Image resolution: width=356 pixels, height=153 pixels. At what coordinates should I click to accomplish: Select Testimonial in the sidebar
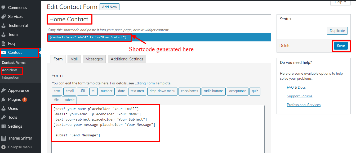coord(18,25)
